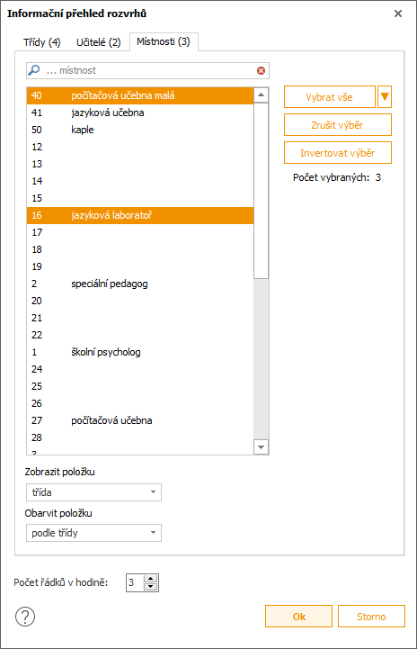417x649 pixels.
Task: Click the room list scrollbar thumb
Action: pyautogui.click(x=261, y=191)
